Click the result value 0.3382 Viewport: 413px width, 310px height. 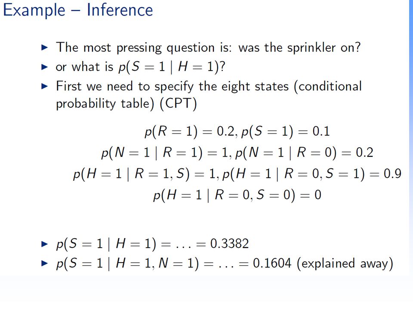[x=229, y=244]
